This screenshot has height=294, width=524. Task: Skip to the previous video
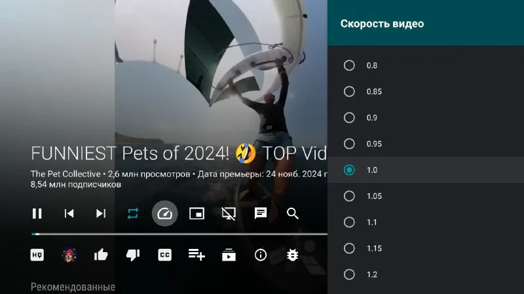click(x=69, y=213)
